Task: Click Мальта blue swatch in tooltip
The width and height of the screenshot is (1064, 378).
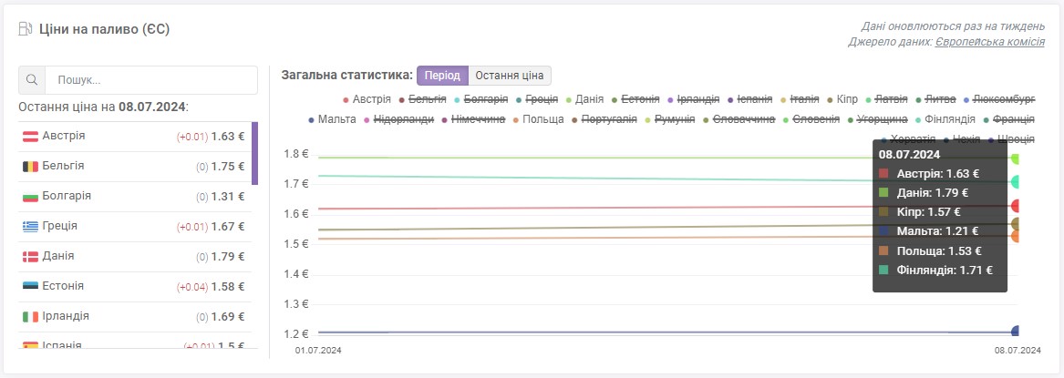Action: [883, 231]
